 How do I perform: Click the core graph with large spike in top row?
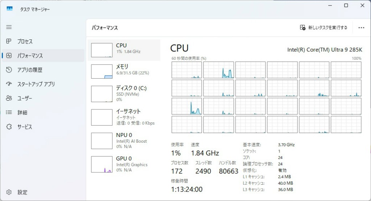(218, 70)
